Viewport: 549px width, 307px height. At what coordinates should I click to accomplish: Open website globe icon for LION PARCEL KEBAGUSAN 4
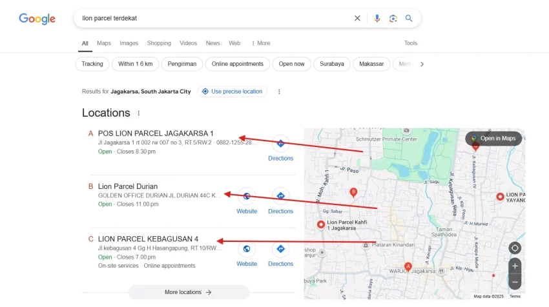coord(247,249)
